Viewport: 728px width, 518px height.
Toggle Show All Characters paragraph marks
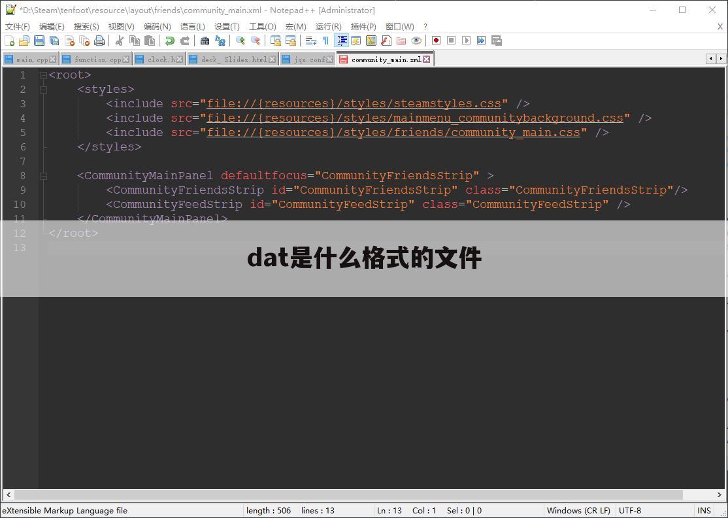click(326, 41)
